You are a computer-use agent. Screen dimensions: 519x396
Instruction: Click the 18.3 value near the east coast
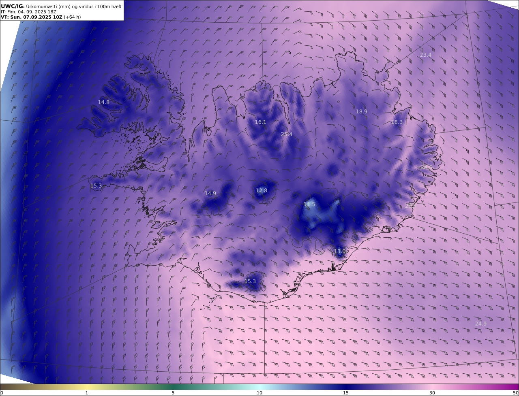point(397,122)
